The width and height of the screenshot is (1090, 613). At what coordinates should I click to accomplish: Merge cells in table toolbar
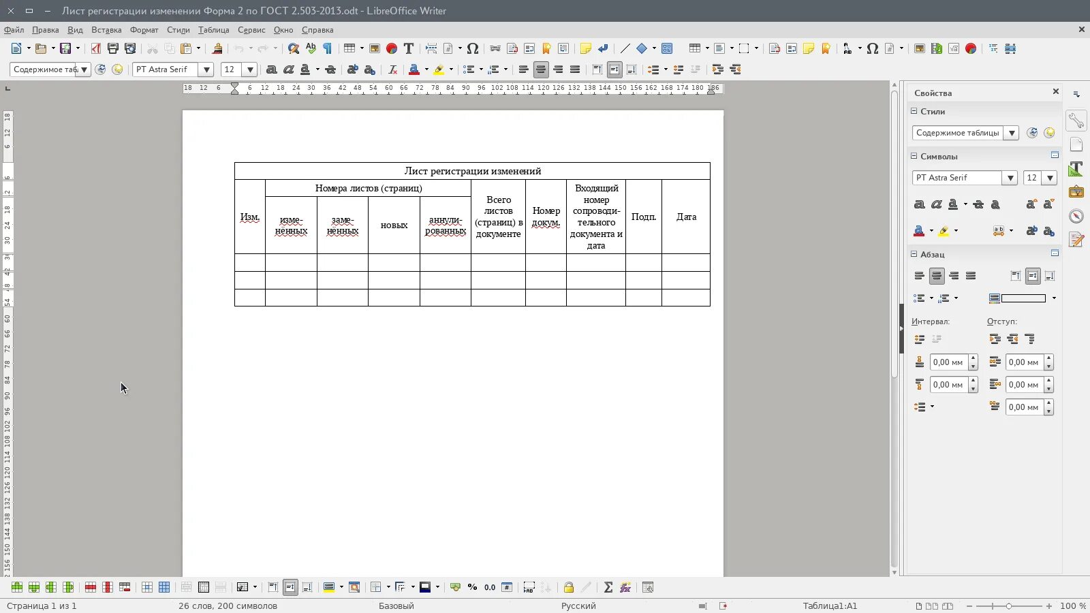coord(186,587)
